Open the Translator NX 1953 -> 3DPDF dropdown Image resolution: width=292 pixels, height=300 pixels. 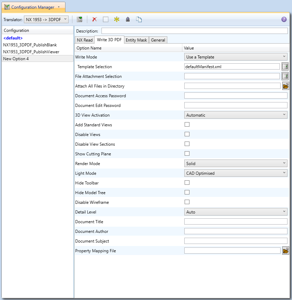click(46, 19)
